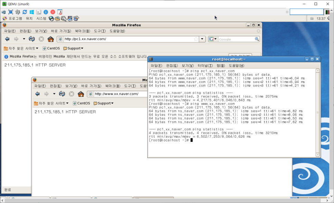Expand Support bookmark folder in pc1 Firefox window
This screenshot has width=334, height=203.
pyautogui.click(x=73, y=48)
